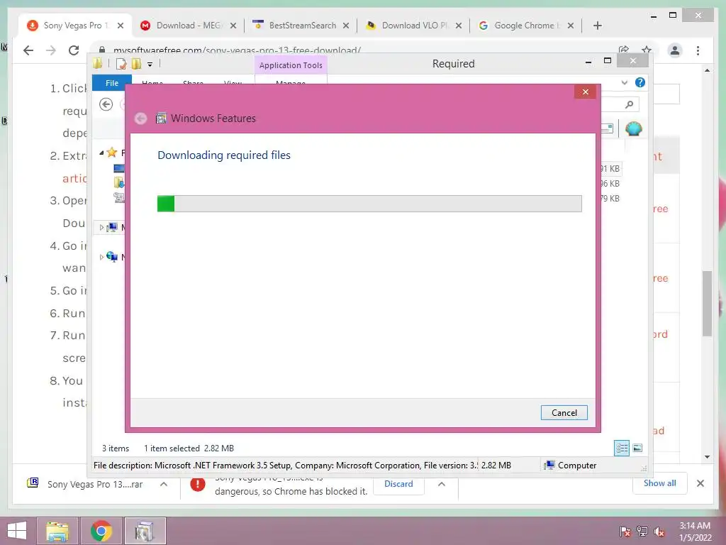Switch to Download VLC tab
Viewport: 726px width, 545px height.
[414, 26]
